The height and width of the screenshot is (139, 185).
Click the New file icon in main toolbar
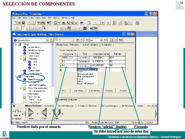(15, 23)
